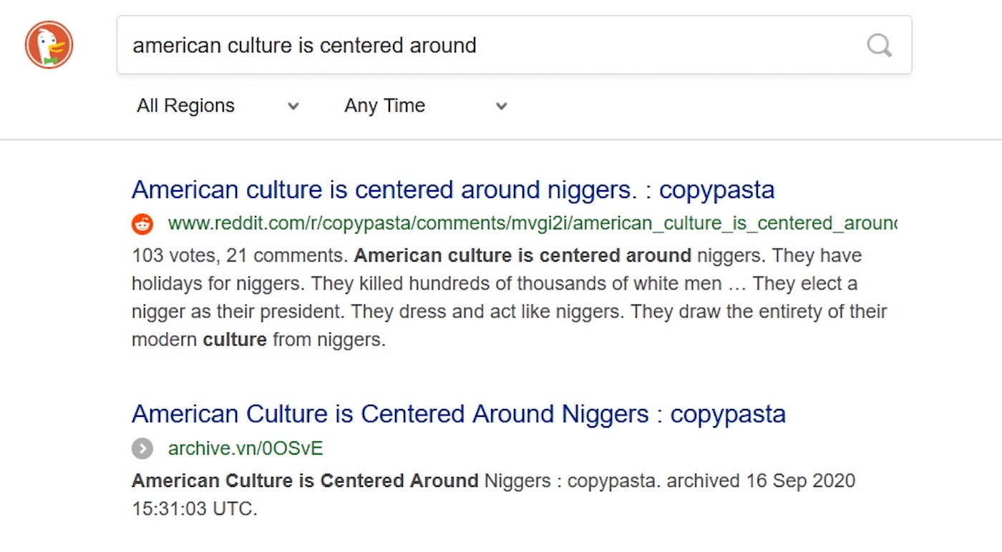Open the second result's title link
The width and height of the screenshot is (1002, 552).
[x=458, y=414]
